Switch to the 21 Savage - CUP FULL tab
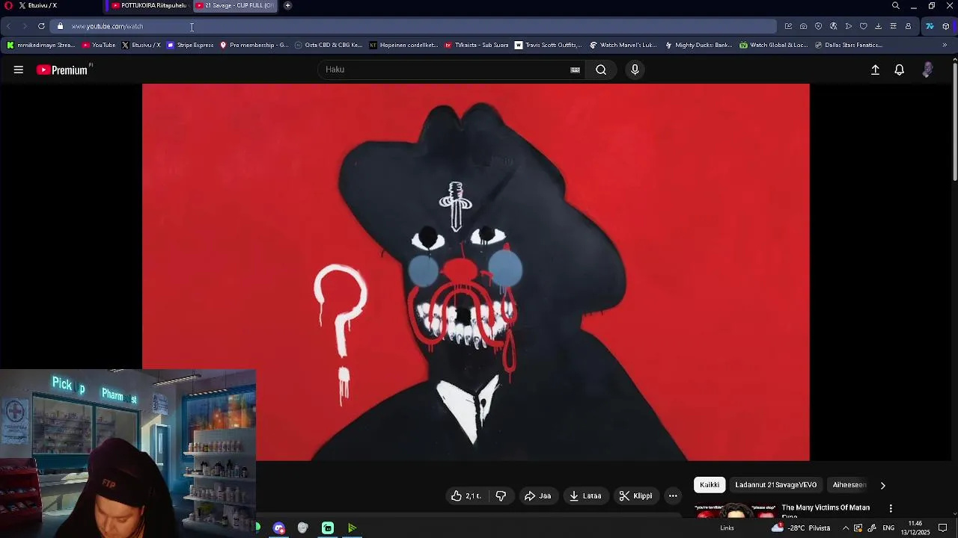Image resolution: width=958 pixels, height=538 pixels. 235,5
